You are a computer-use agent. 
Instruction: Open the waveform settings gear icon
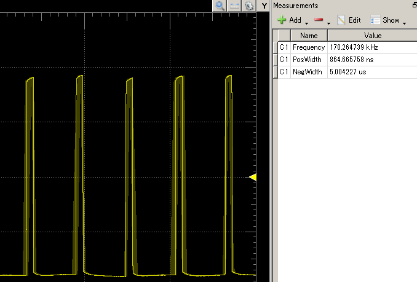pos(249,6)
